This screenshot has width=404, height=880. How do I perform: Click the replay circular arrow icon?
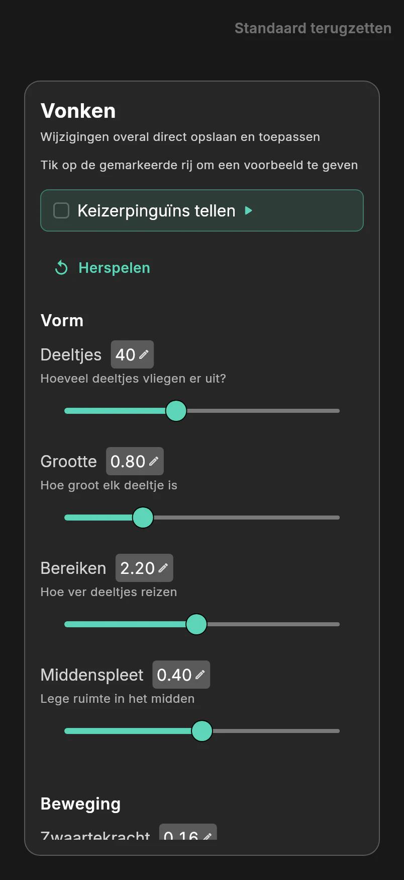(x=61, y=268)
